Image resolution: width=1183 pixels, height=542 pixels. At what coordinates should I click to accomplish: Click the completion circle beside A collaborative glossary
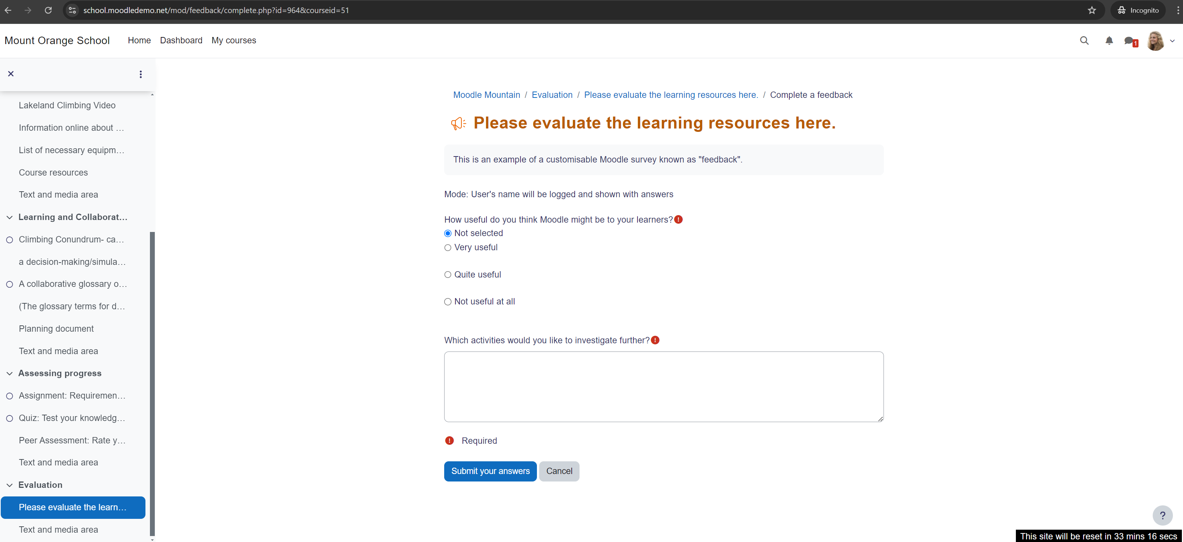[x=9, y=284]
